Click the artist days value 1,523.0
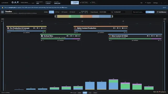 click(x=48, y=3)
